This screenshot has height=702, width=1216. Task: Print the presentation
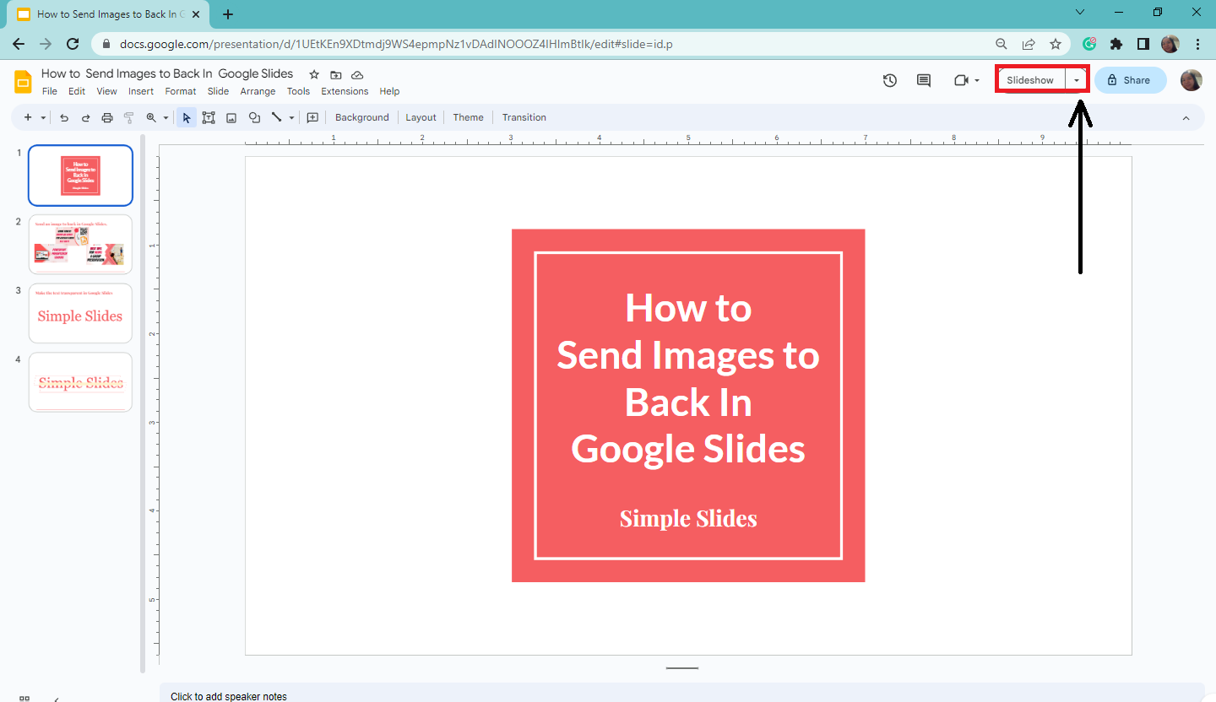tap(107, 117)
